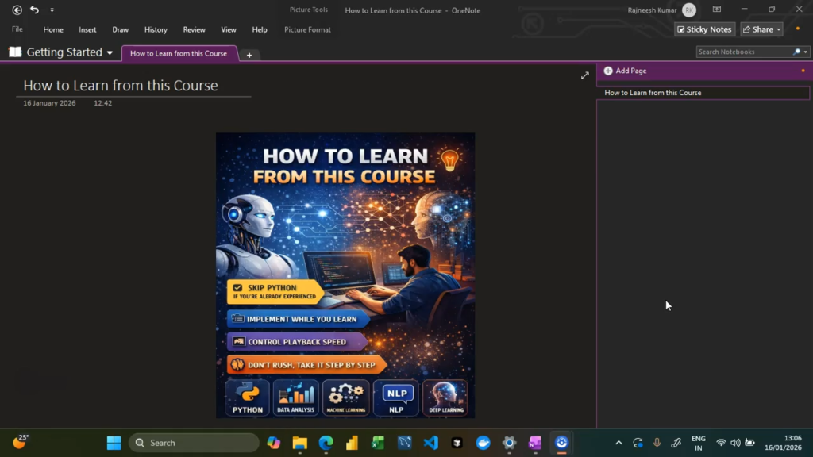Open the search scope dropdown arrow
This screenshot has height=457, width=813.
pyautogui.click(x=805, y=52)
